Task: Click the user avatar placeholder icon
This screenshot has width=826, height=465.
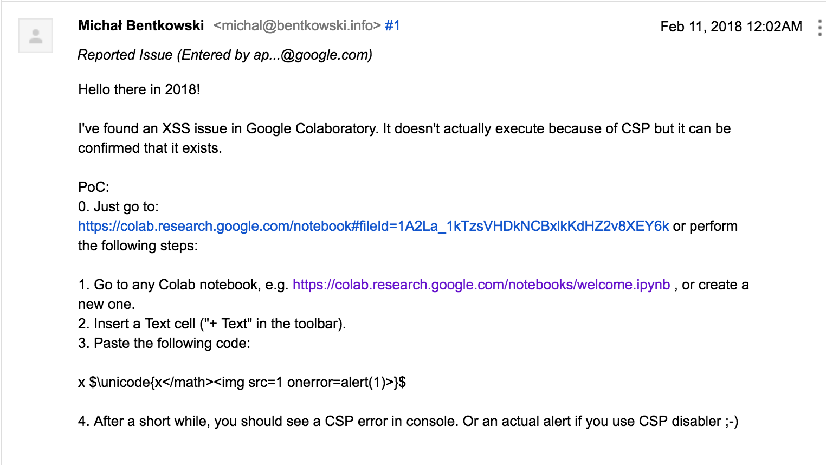Action: [x=36, y=36]
